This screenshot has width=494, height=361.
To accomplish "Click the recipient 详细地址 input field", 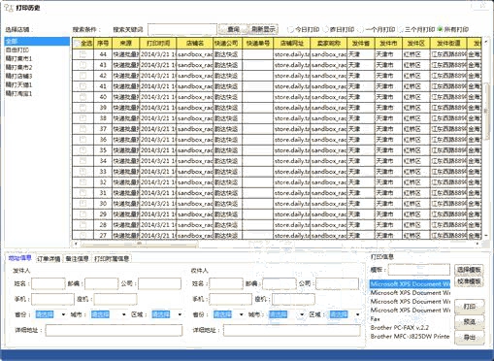I will coord(292,330).
